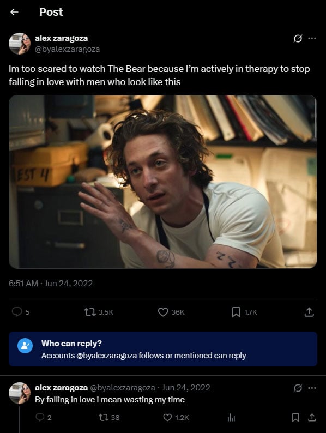326x433 pixels.
Task: Click reply icon with 5 replies
Action: (17, 312)
